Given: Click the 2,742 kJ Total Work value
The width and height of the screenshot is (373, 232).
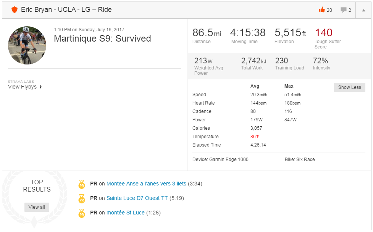Looking at the screenshot, I should [x=254, y=61].
